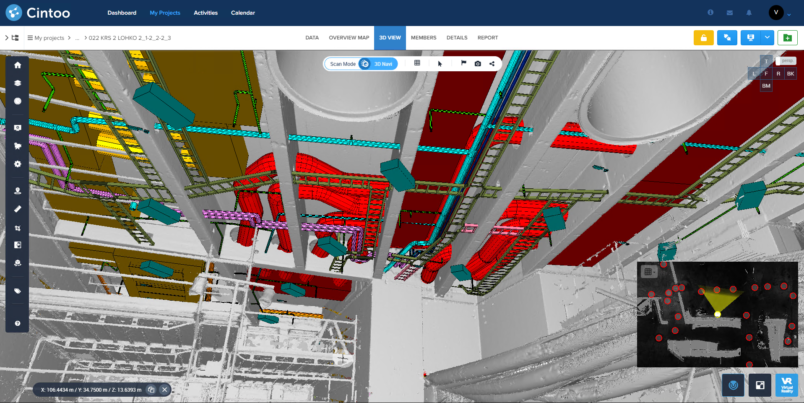Image resolution: width=804 pixels, height=403 pixels.
Task: Launch Virtual Reality mode
Action: (x=787, y=385)
